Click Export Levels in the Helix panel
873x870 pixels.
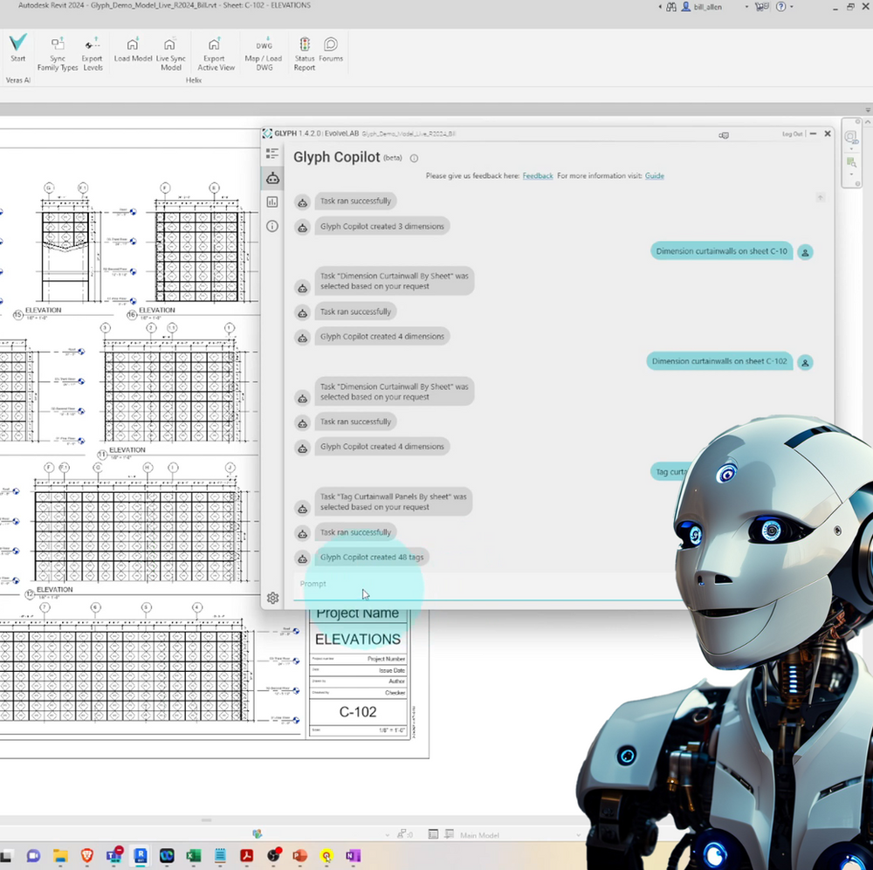[93, 53]
